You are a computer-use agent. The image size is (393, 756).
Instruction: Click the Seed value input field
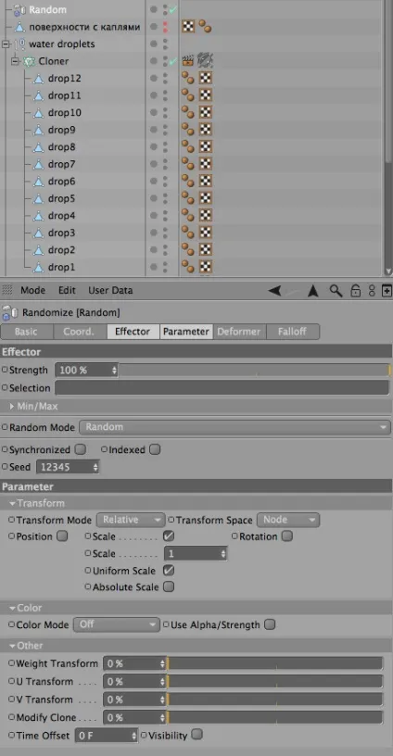[68, 467]
